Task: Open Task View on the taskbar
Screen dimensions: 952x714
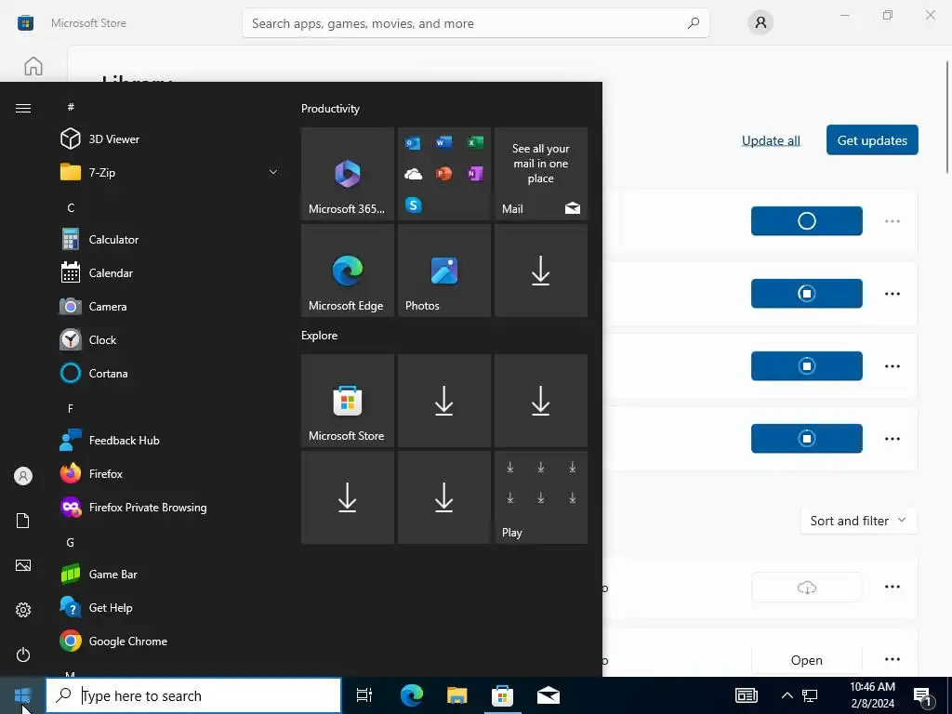Action: click(364, 695)
